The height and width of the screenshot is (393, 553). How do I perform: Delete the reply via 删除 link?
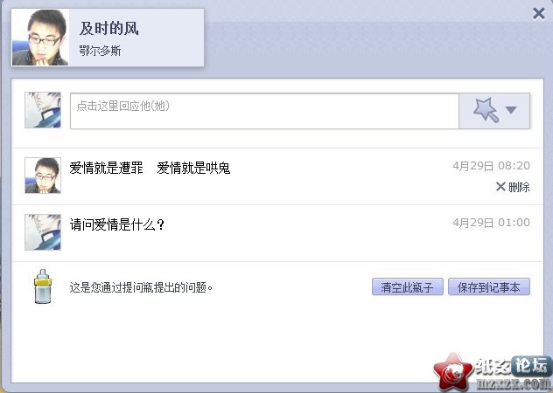[519, 187]
